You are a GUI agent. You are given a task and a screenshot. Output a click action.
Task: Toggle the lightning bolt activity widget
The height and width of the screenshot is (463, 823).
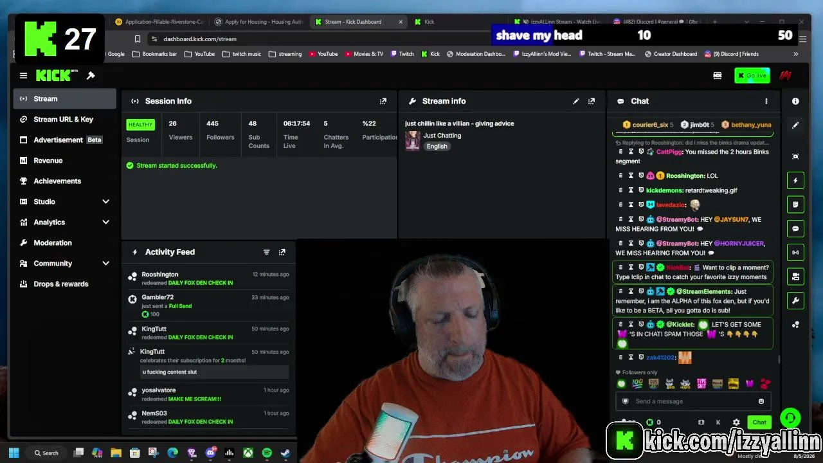point(795,181)
